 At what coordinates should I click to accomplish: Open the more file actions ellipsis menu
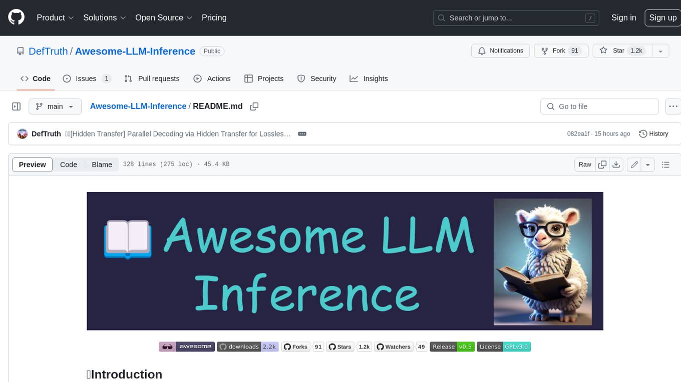click(673, 106)
